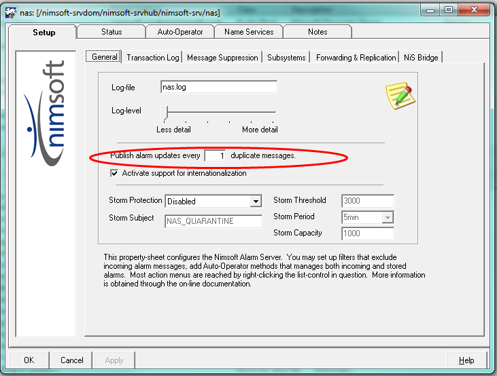Viewport: 497px width, 376px height.
Task: Click the Storm Subject field
Action: pos(213,221)
